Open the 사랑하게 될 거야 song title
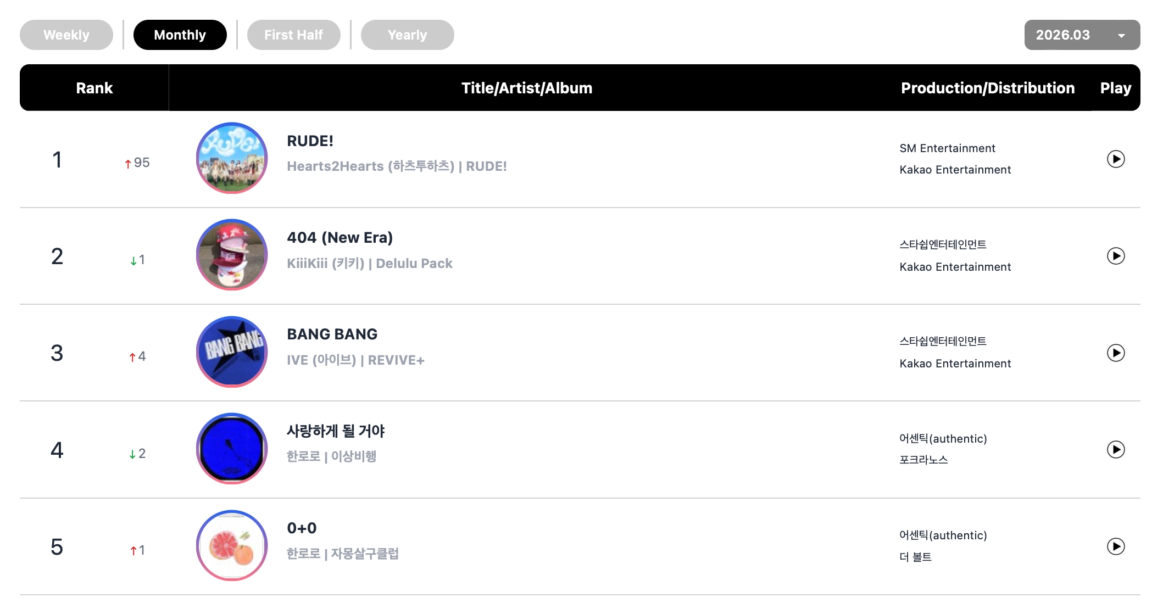The width and height of the screenshot is (1163, 603). (x=336, y=431)
